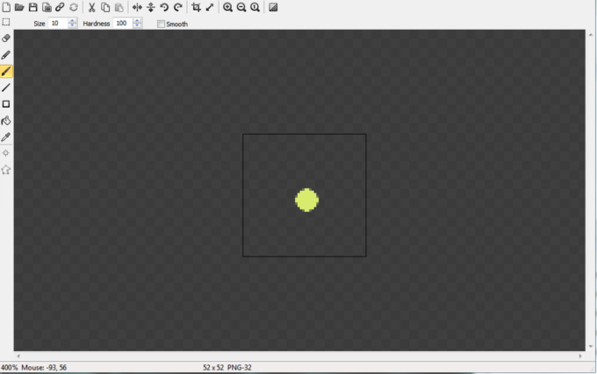Click the horizontal scrollbar right arrow

click(x=580, y=356)
